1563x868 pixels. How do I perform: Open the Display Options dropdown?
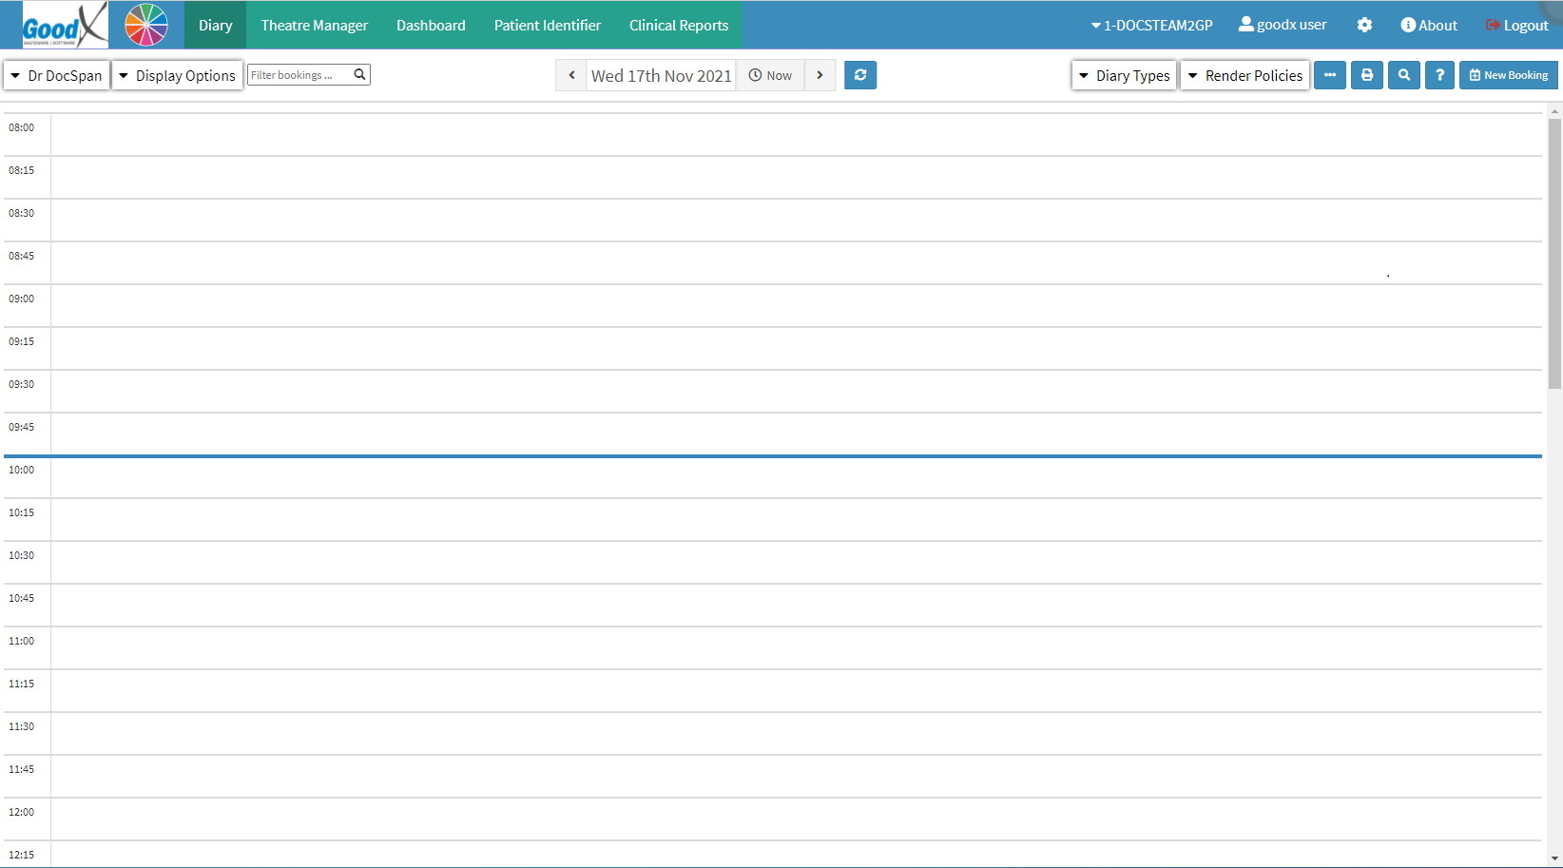(177, 76)
